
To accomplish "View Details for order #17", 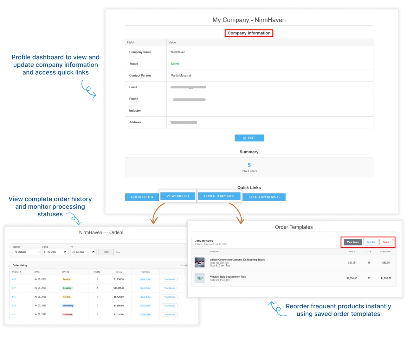I will click(170, 288).
